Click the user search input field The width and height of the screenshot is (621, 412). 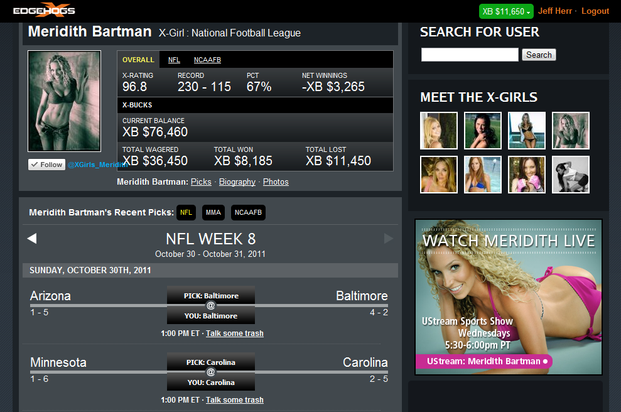point(470,55)
